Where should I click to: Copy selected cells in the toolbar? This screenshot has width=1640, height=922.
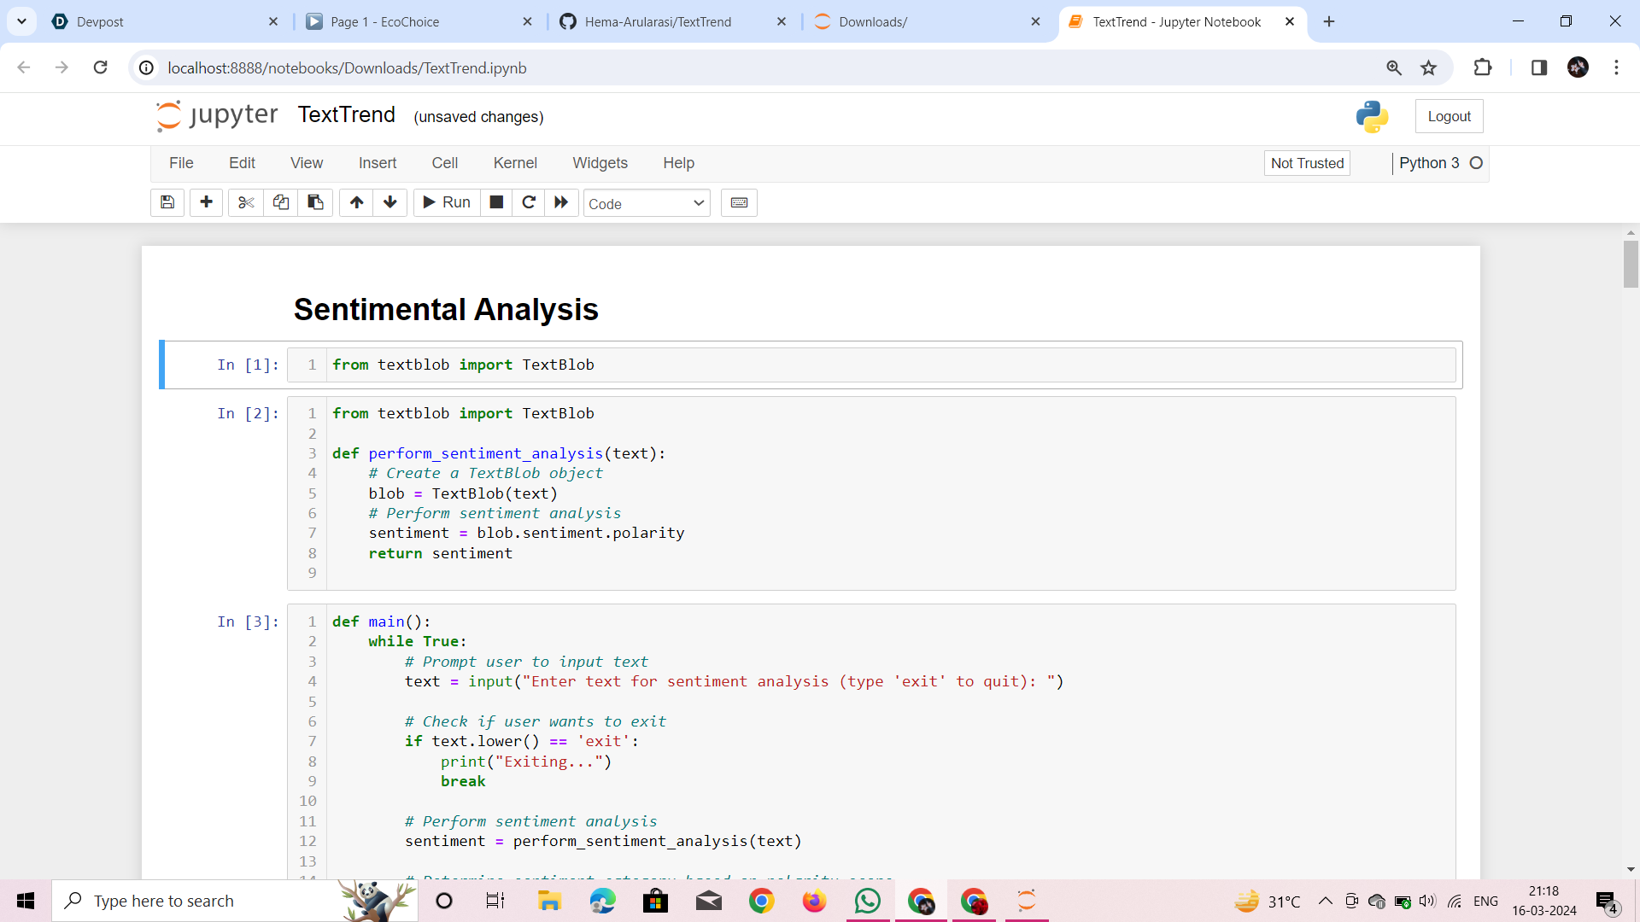coord(280,202)
